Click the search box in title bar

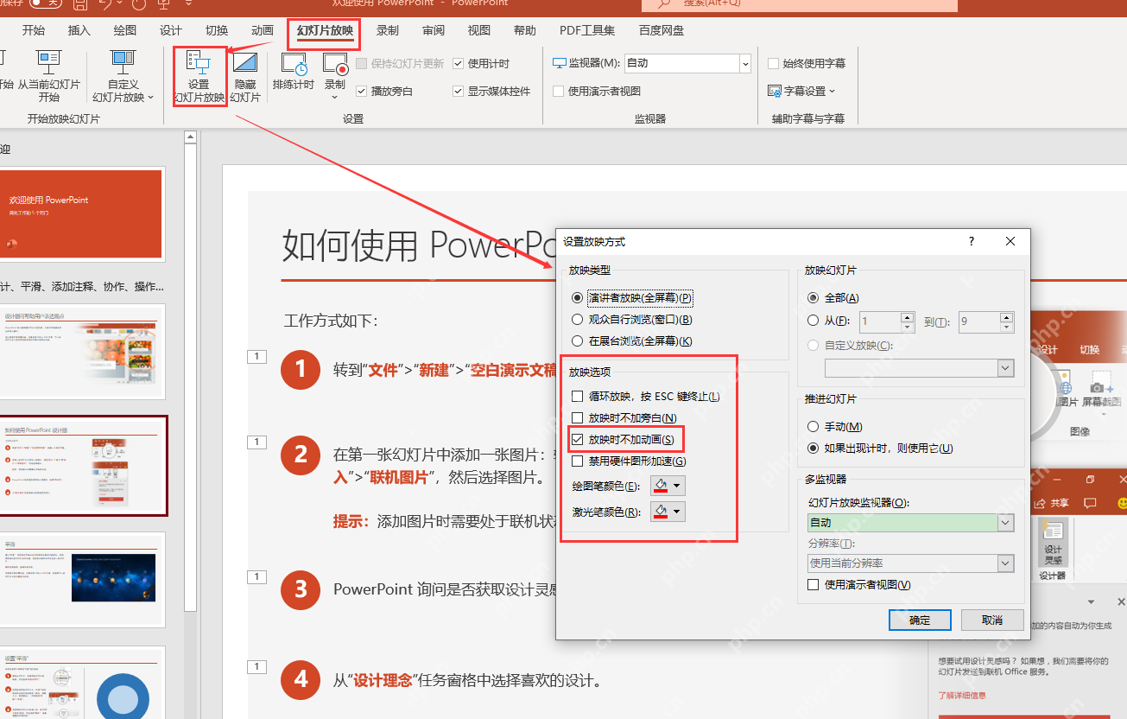(800, 5)
